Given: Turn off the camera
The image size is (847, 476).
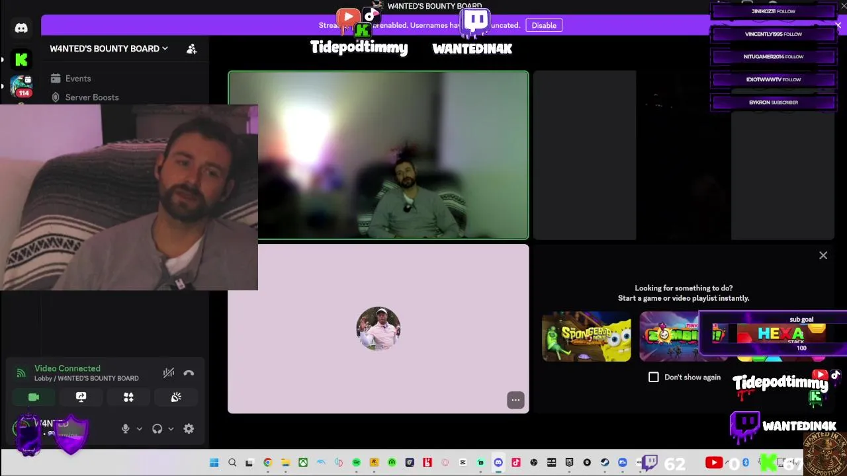Looking at the screenshot, I should click(34, 397).
